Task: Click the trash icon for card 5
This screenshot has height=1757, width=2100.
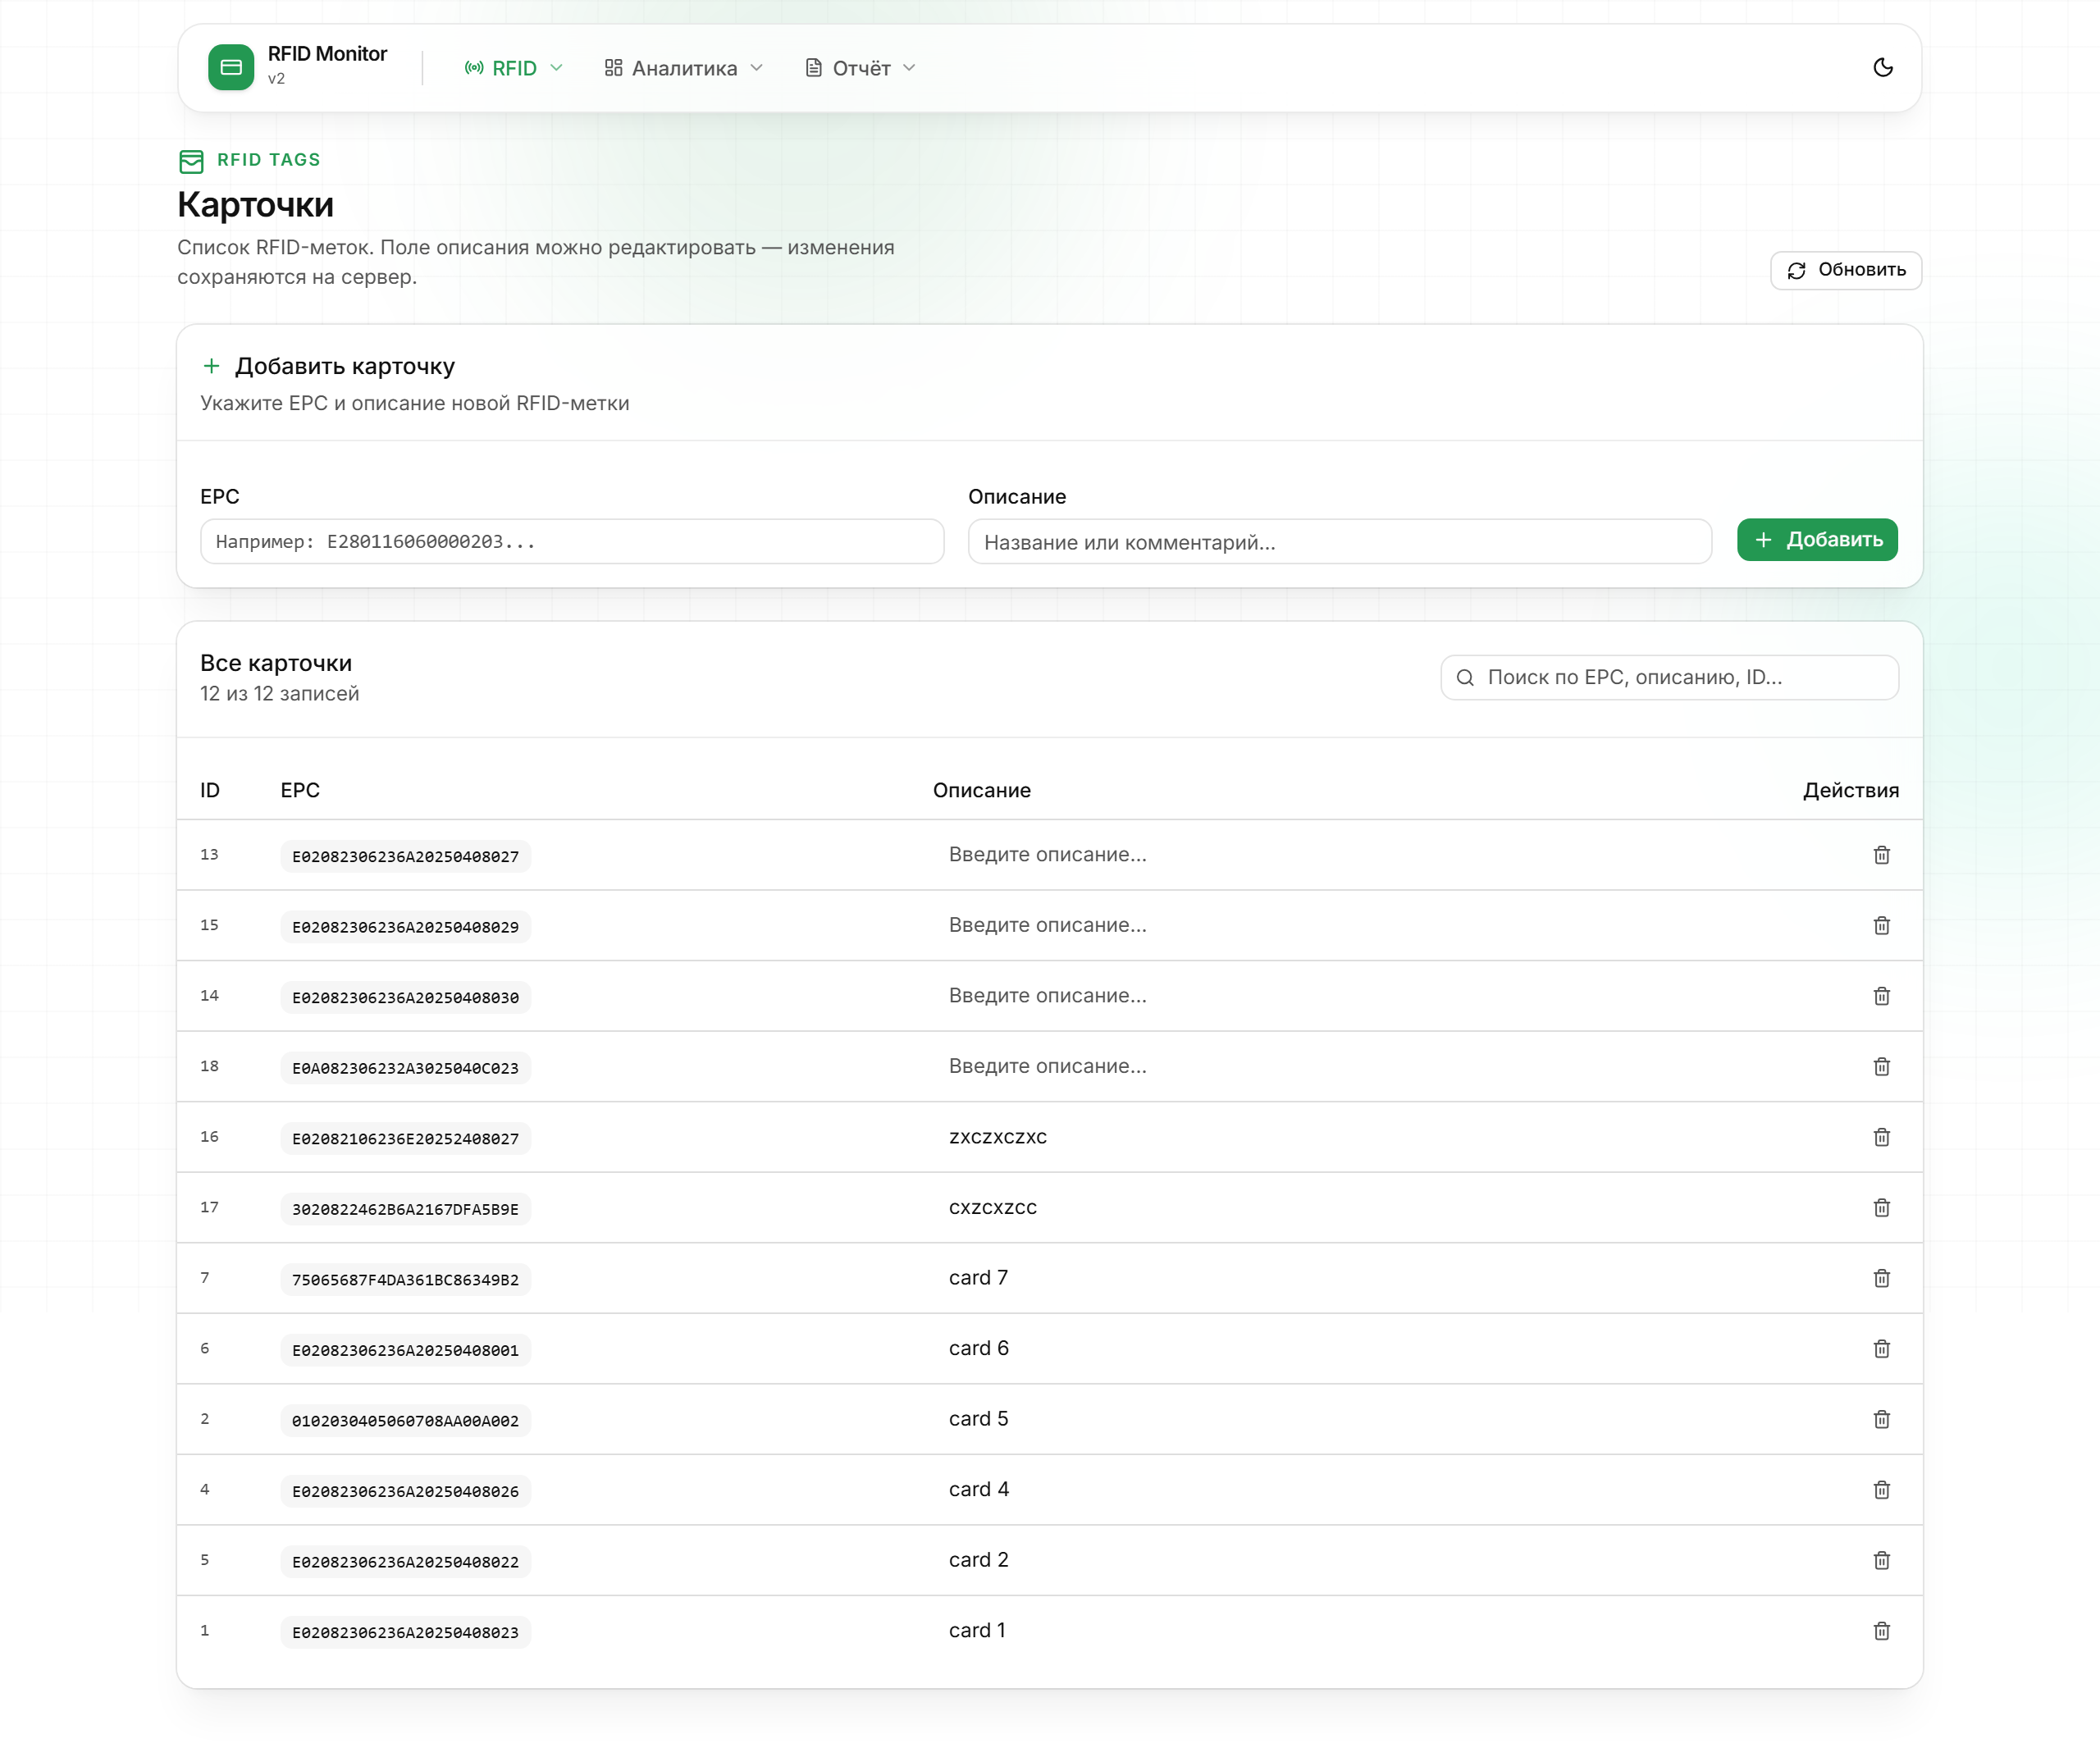Action: pos(1881,1419)
